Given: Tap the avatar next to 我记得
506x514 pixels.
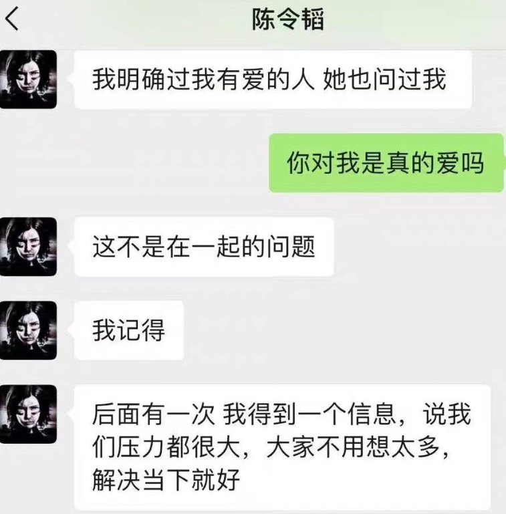Looking at the screenshot, I should (x=28, y=330).
